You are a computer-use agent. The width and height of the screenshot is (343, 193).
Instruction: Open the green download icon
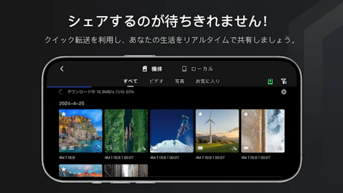pyautogui.click(x=270, y=82)
